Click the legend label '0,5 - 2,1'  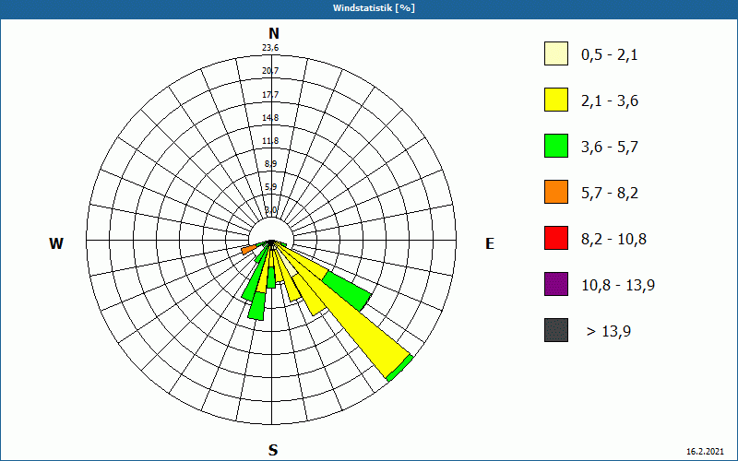pos(610,55)
